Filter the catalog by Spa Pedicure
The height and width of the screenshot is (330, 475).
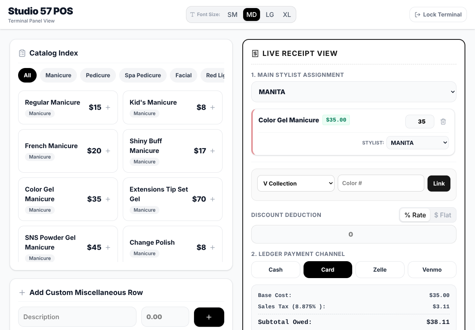[x=142, y=75]
